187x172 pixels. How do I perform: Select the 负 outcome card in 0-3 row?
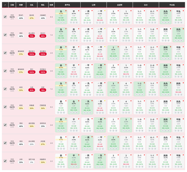(x=61, y=17)
